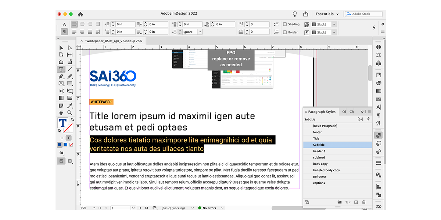This screenshot has width=441, height=220.
Task: Select the Paragraph Styles tab
Action: coord(322,111)
